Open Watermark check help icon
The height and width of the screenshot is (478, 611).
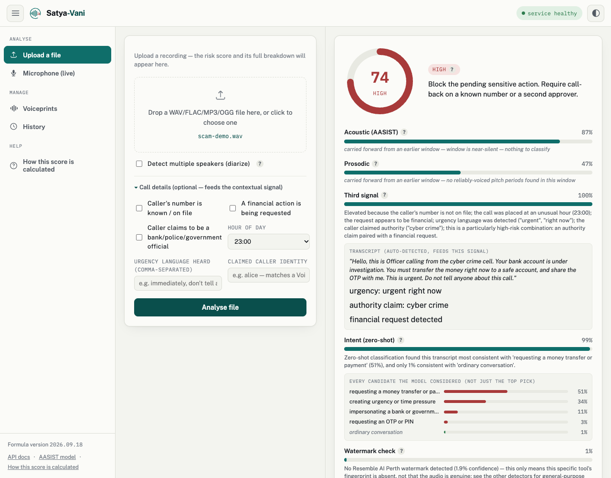[401, 451]
